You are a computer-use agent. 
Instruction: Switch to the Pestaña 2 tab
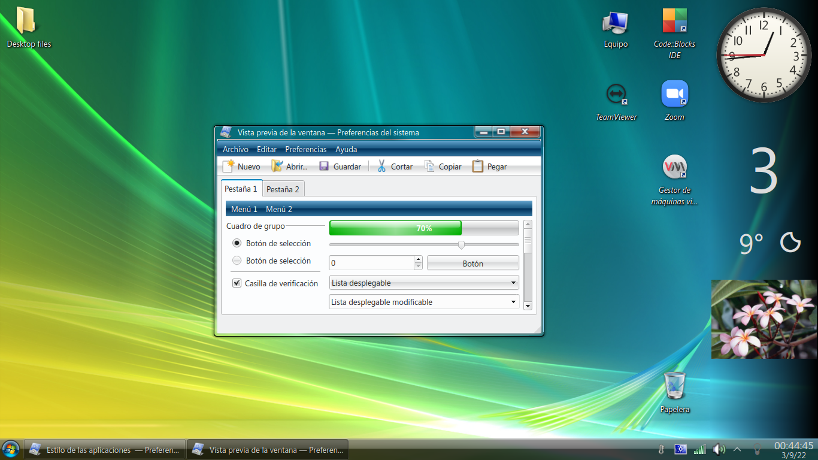tap(283, 188)
